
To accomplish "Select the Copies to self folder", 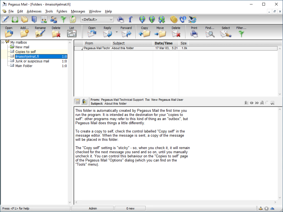I will tap(26, 52).
